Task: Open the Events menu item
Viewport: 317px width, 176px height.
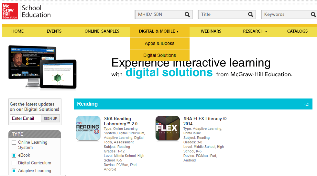Action: 54,31
